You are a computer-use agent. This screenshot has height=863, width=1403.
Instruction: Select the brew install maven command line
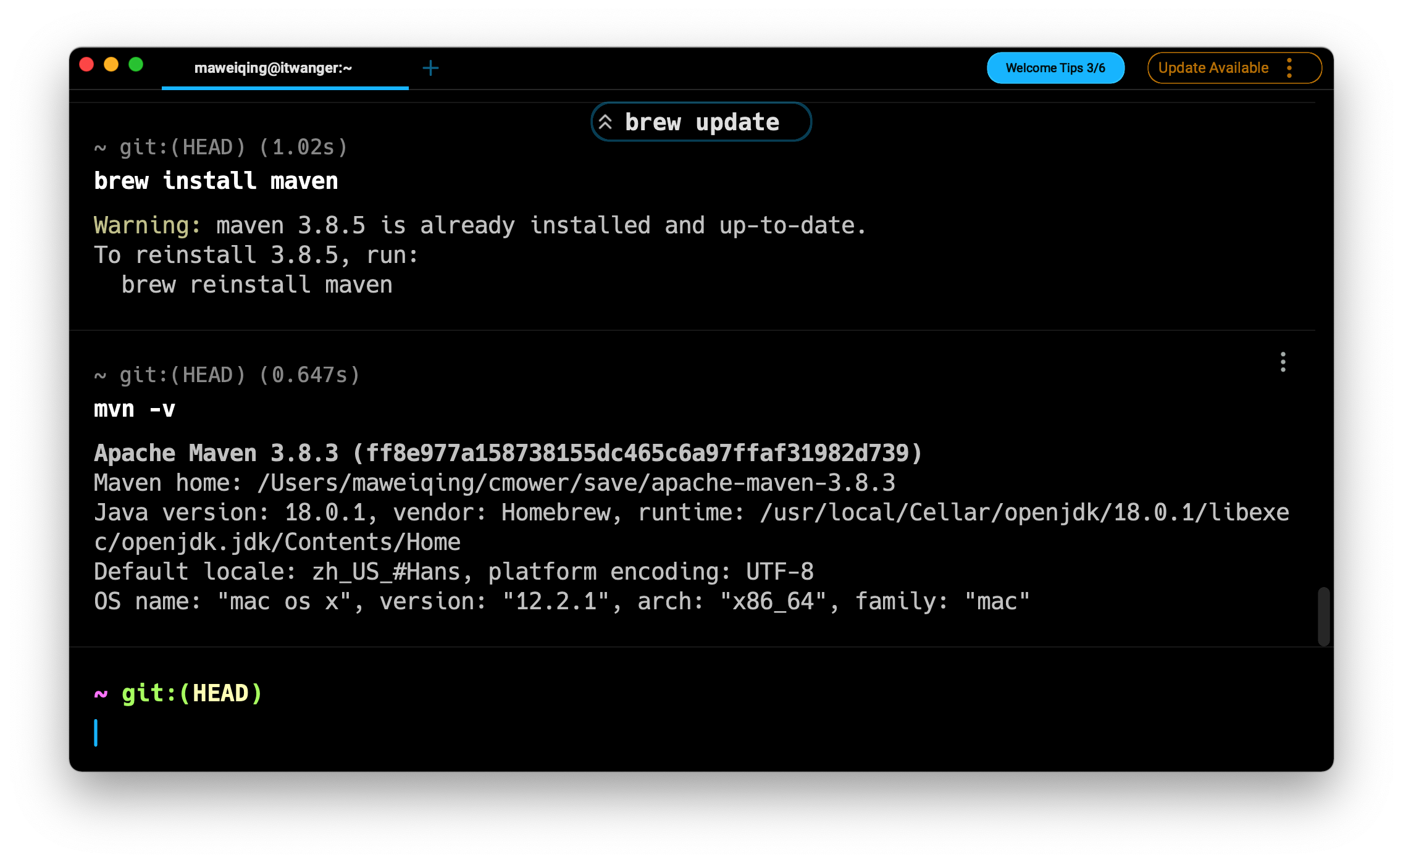point(216,181)
